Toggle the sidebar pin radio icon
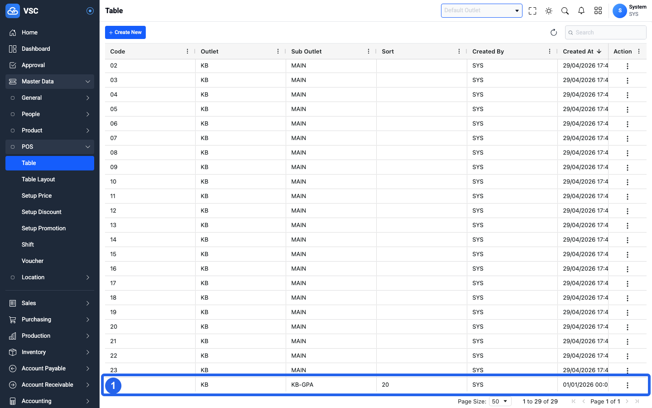 [90, 11]
